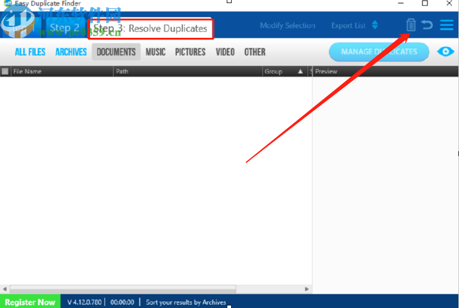Switch to the Music tab
Viewport: 459px width, 308px height.
click(x=155, y=52)
